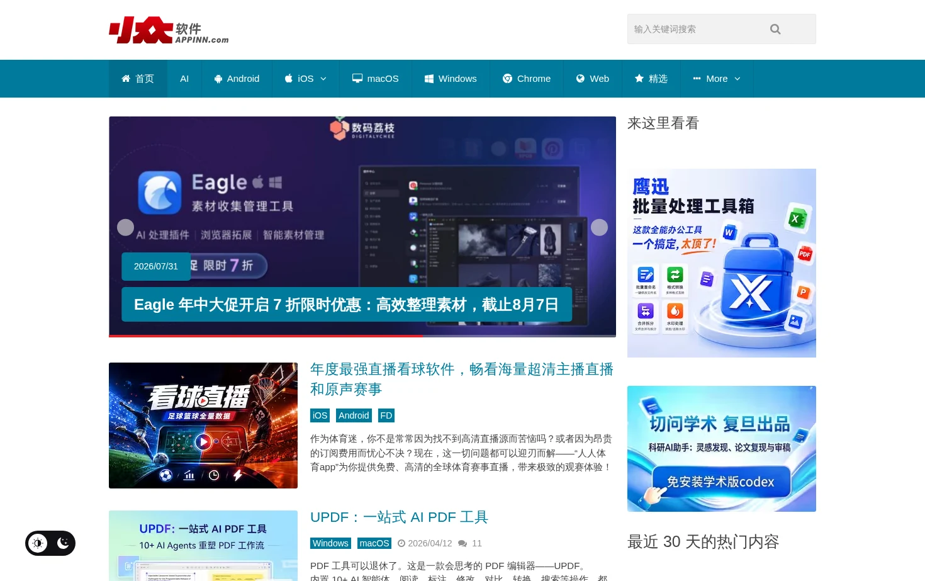The height and width of the screenshot is (581, 925).
Task: Switch to dark mode moon icon
Action: point(63,543)
